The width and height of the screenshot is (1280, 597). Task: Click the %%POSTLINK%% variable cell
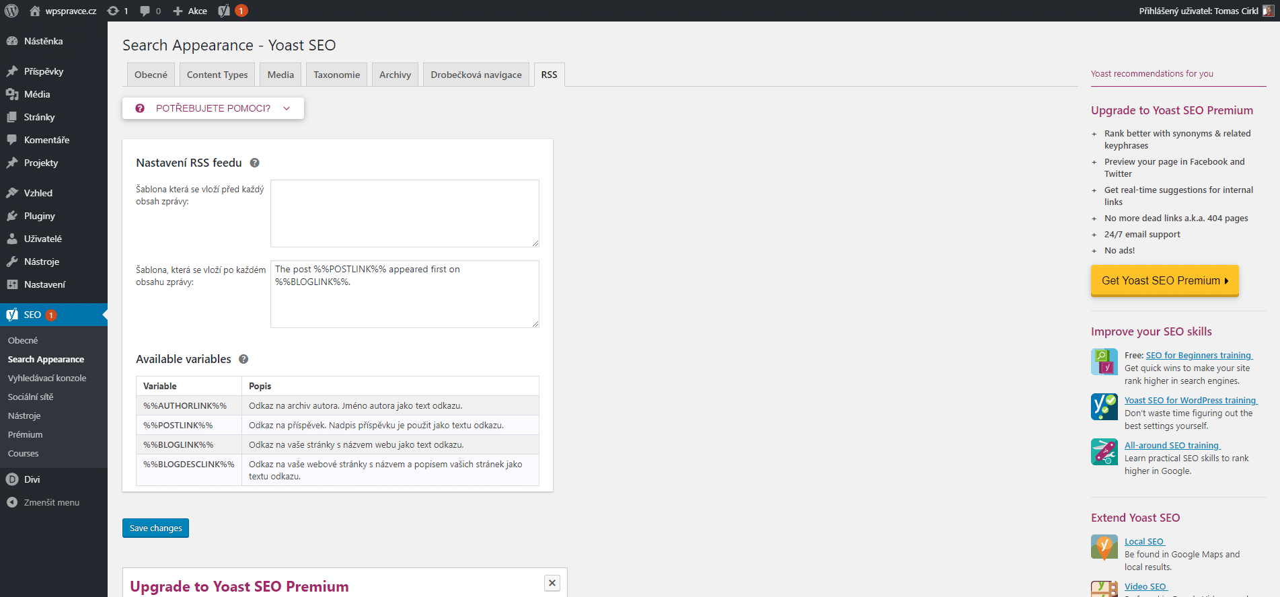[x=189, y=425]
